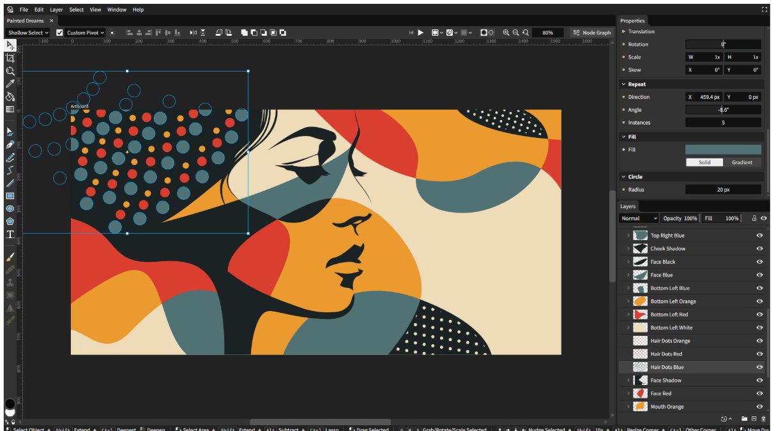Hide the Mouth Orange layer
Viewport: 776px width, 431px height.
click(x=760, y=407)
